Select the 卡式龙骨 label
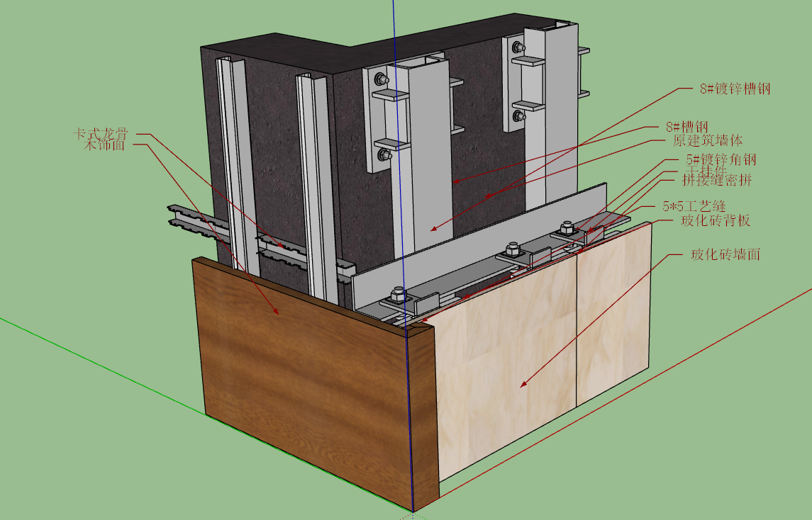Viewport: 812px width, 520px height. (x=101, y=133)
